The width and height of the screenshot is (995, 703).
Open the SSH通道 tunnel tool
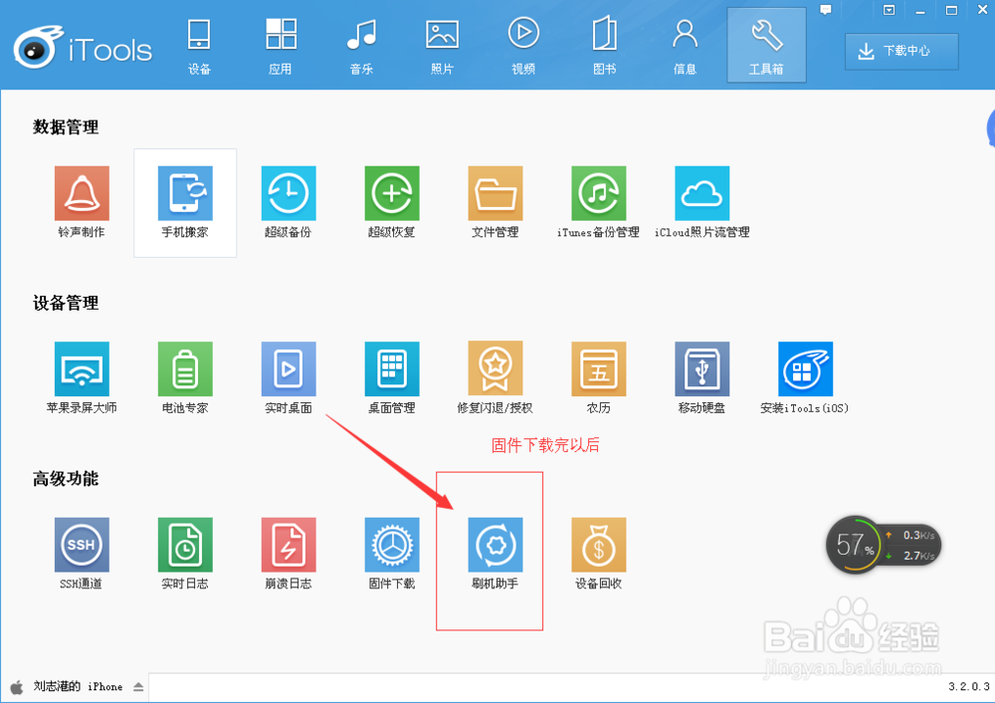[82, 545]
